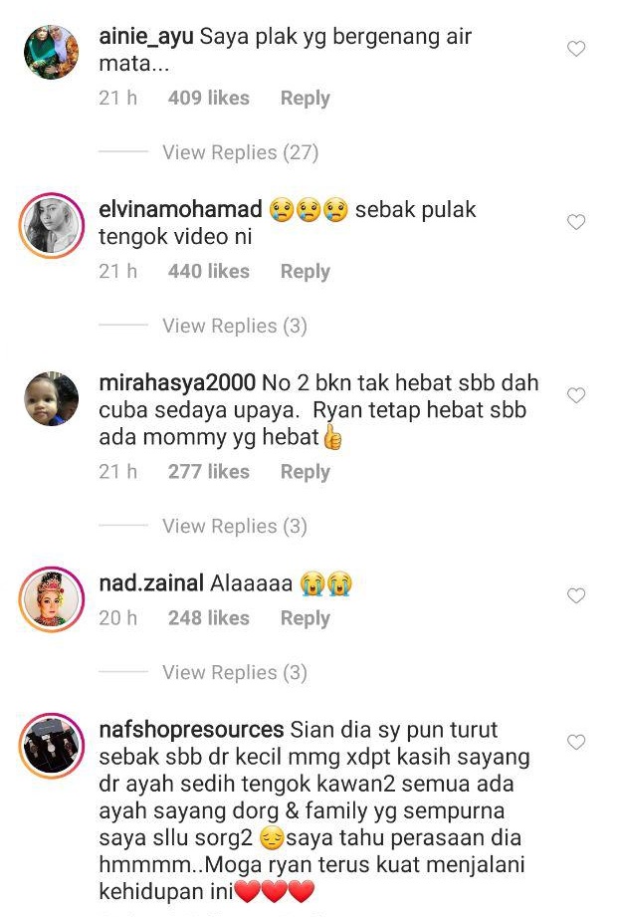Viewport: 619px width, 917px height.
Task: Expand View Replies (27) under ainie_ayu
Action: (x=240, y=152)
